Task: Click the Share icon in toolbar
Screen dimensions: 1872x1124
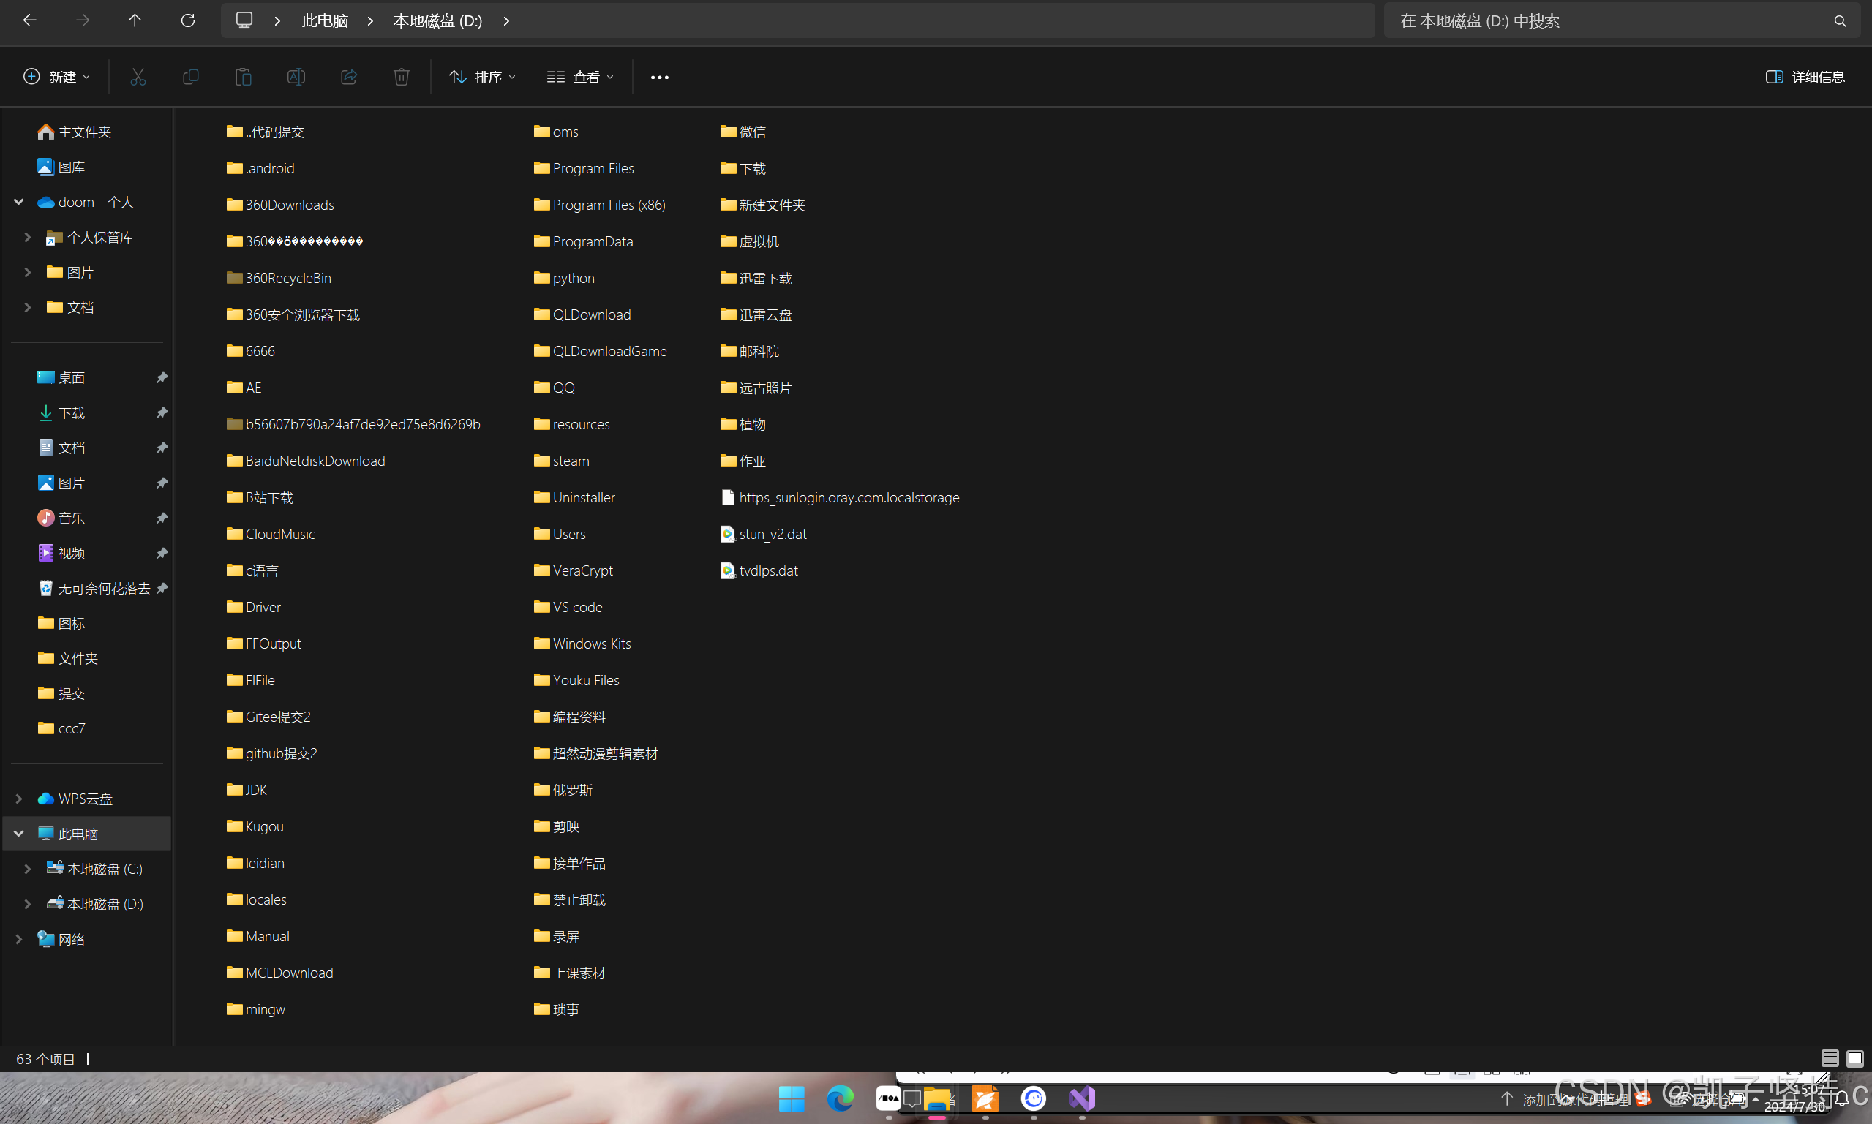Action: [348, 77]
